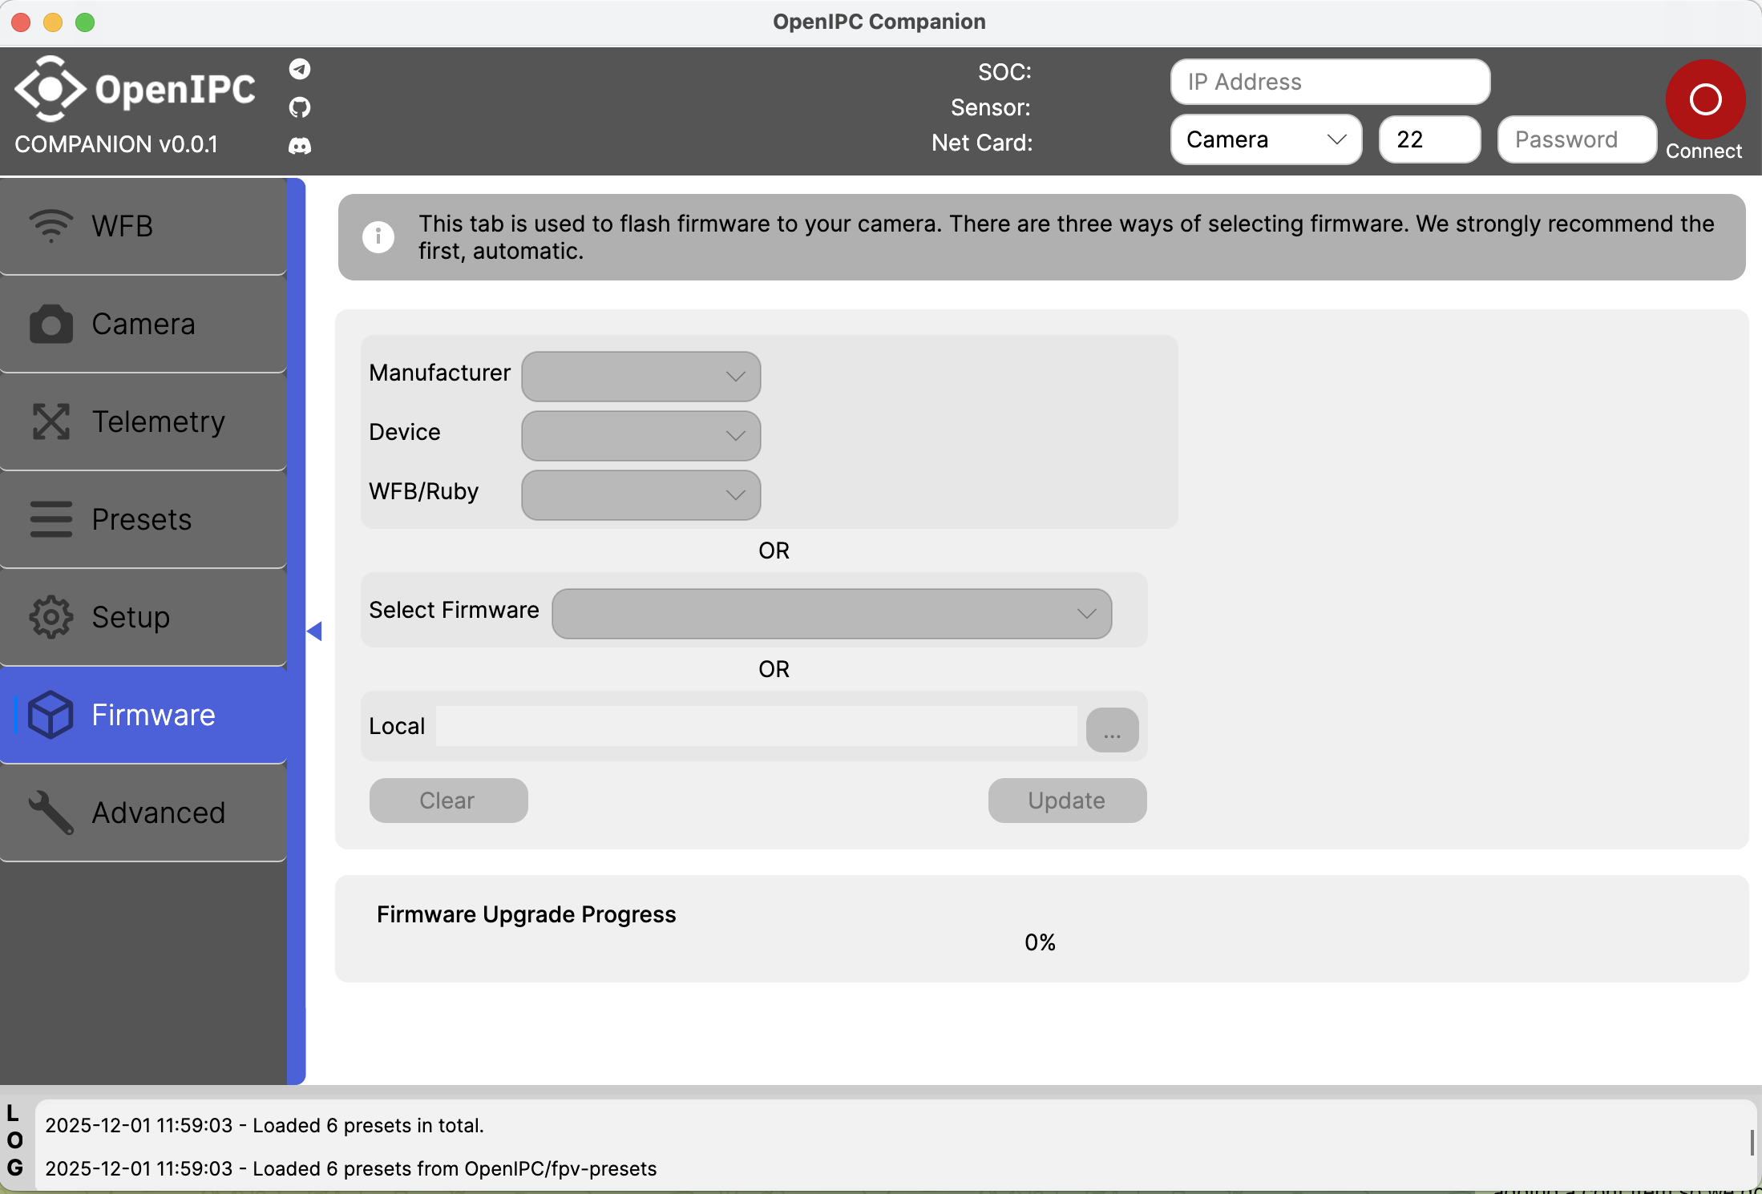Viewport: 1762px width, 1194px height.
Task: Open the Telemetry tab
Action: [x=143, y=422]
